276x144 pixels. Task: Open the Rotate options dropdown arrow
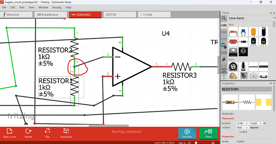pyautogui.click(x=36, y=129)
